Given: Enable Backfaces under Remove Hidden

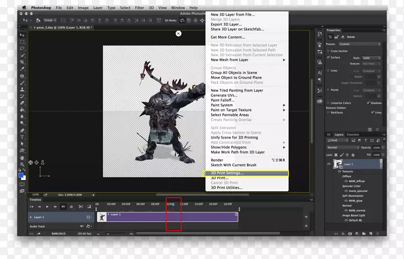Looking at the screenshot, I should 328,113.
